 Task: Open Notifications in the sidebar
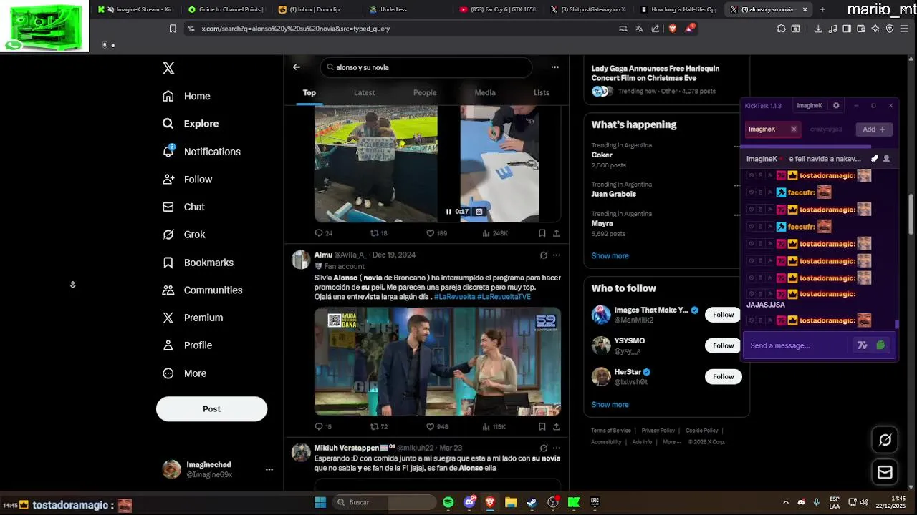[201, 151]
